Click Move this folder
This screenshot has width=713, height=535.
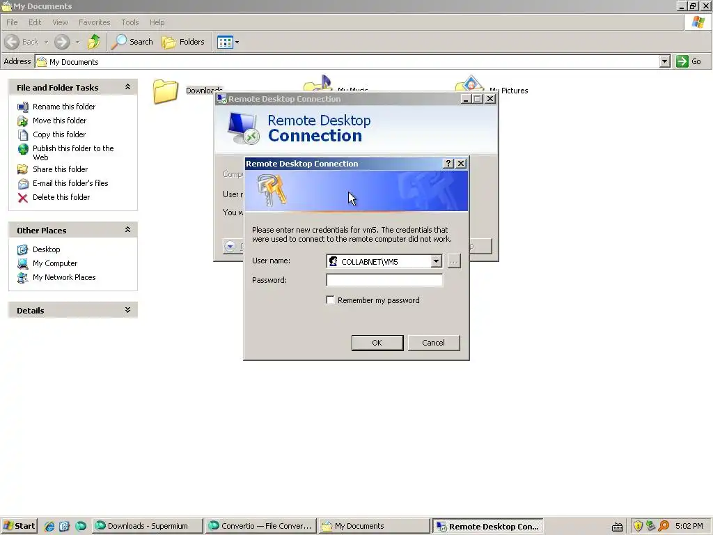click(60, 121)
